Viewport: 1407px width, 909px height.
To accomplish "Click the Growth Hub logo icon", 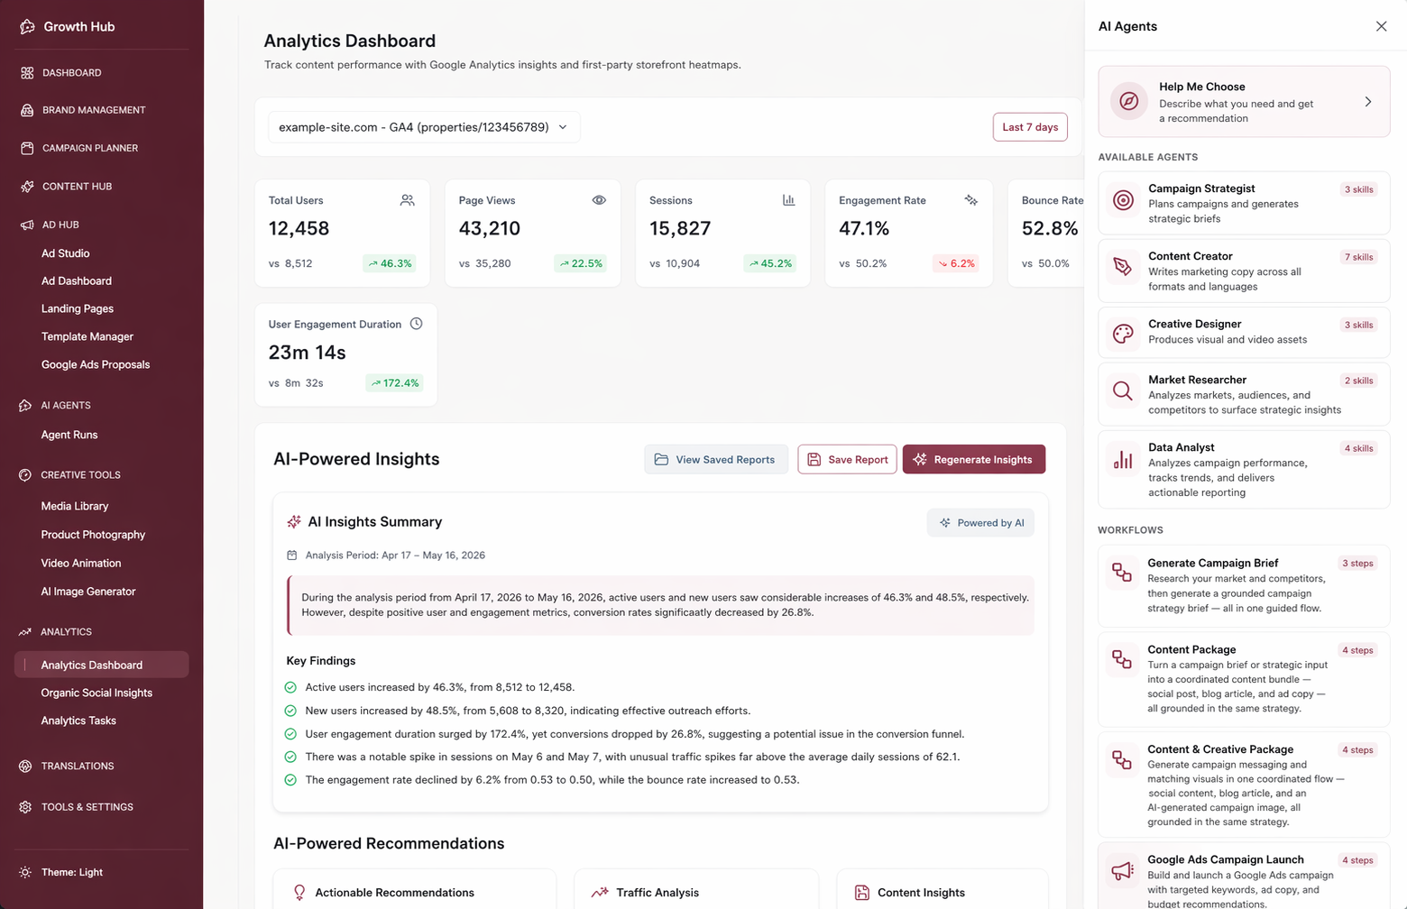I will pos(27,27).
